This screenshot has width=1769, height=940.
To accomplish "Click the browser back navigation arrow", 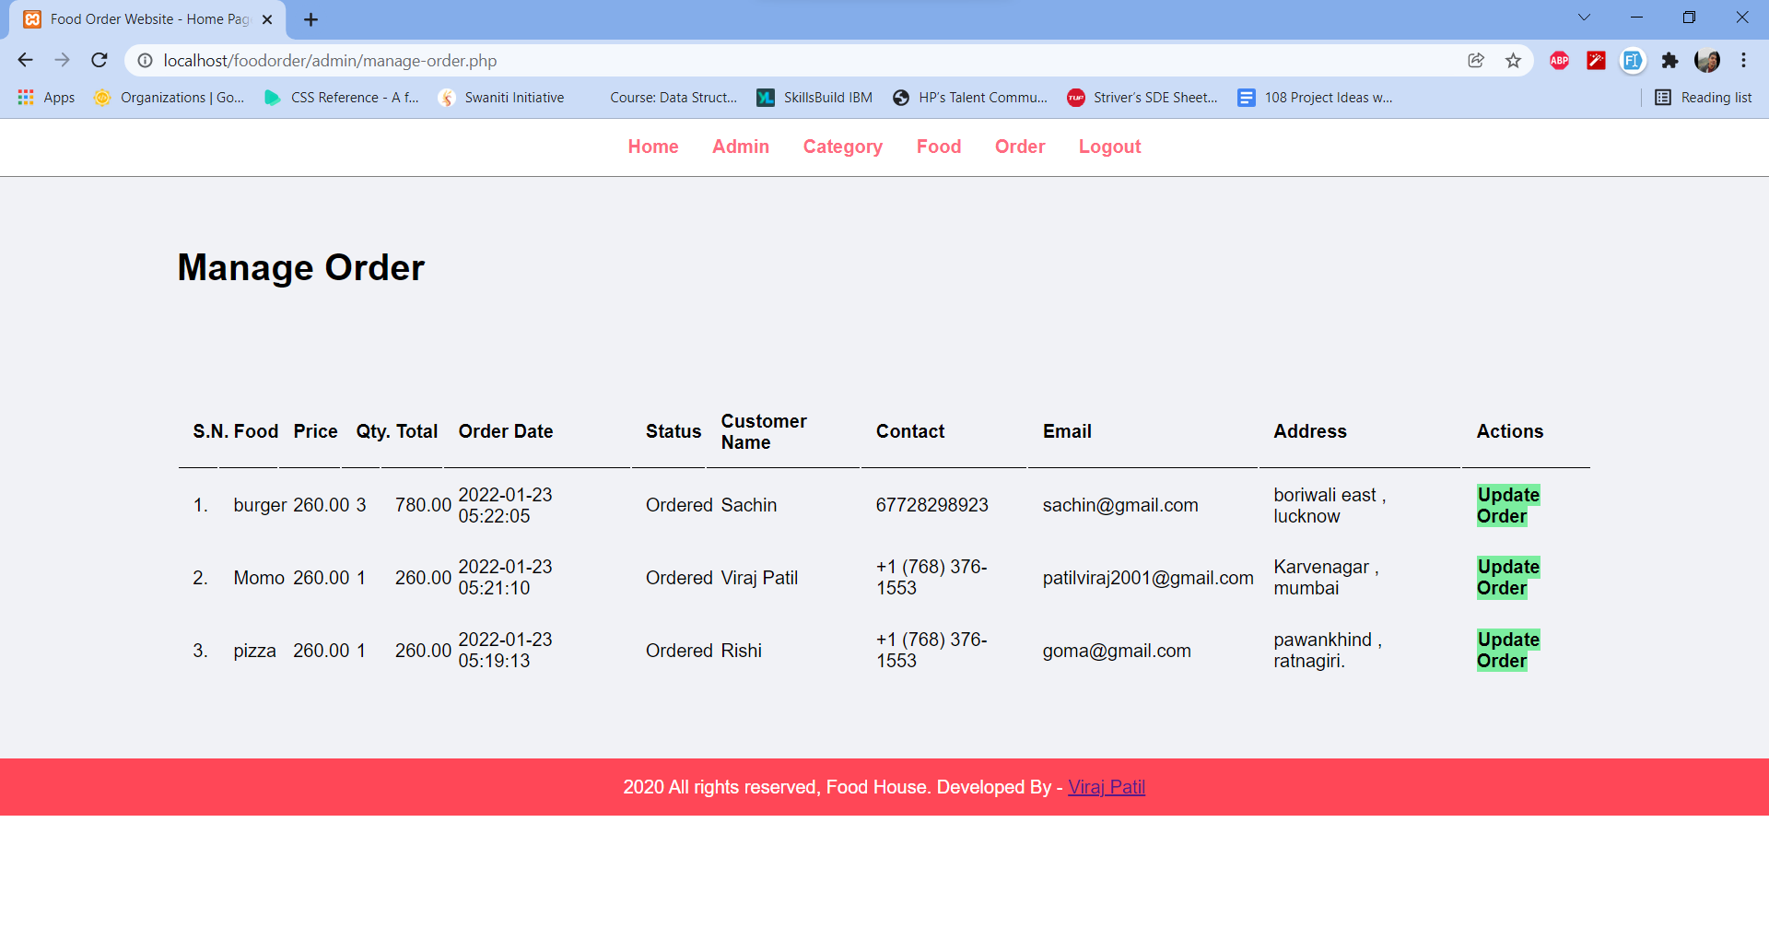I will [x=25, y=60].
